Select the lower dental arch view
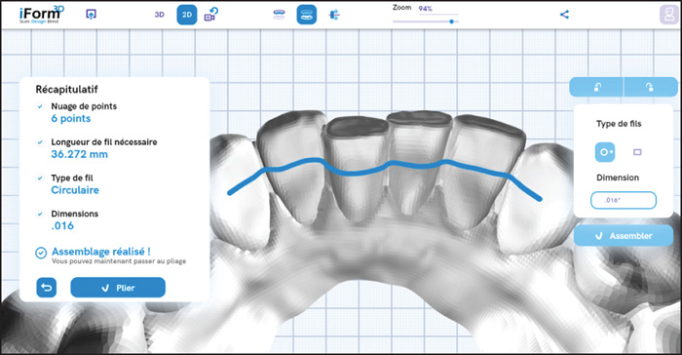Viewport: 682px width, 355px height. [x=307, y=15]
